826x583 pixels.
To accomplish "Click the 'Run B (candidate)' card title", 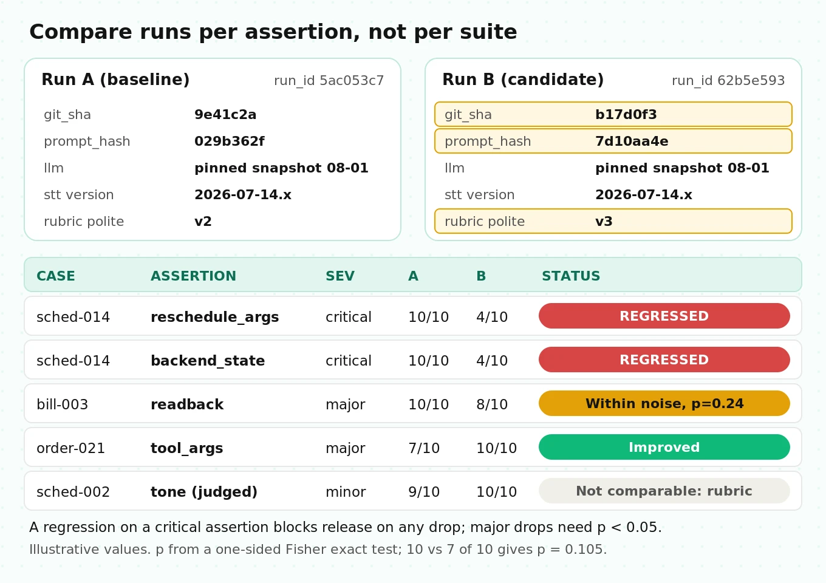I will click(x=523, y=80).
